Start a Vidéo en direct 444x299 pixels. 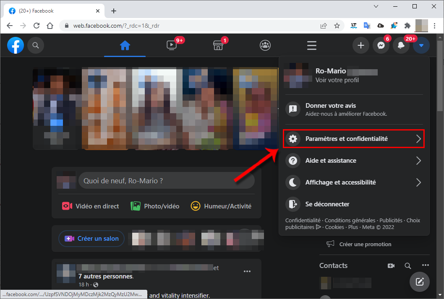click(x=91, y=206)
